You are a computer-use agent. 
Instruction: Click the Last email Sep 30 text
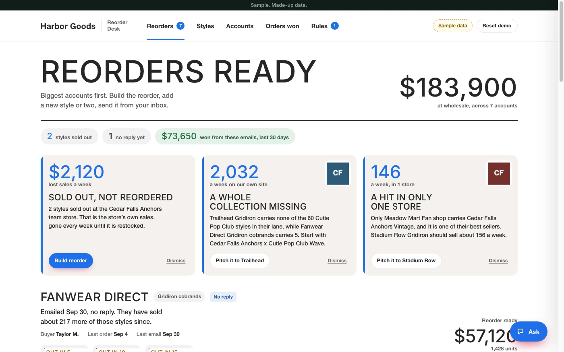tap(158, 334)
